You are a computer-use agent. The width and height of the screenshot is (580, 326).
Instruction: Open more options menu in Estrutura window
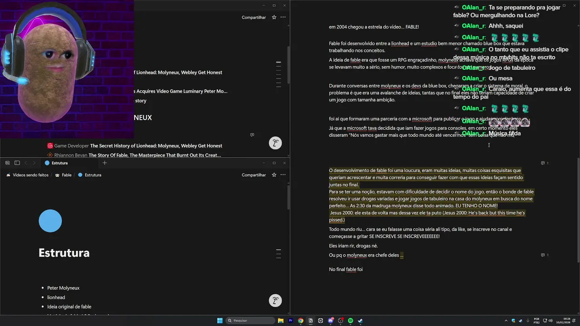pyautogui.click(x=283, y=175)
